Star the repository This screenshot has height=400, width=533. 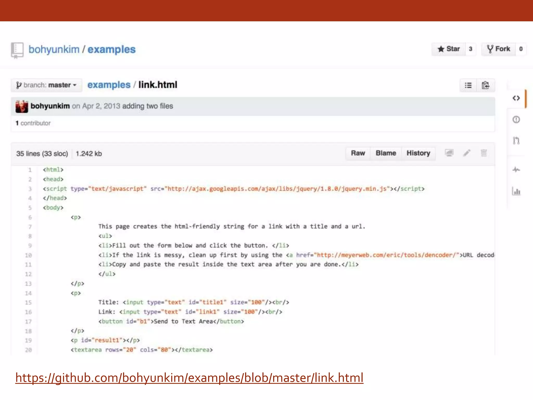pos(448,49)
